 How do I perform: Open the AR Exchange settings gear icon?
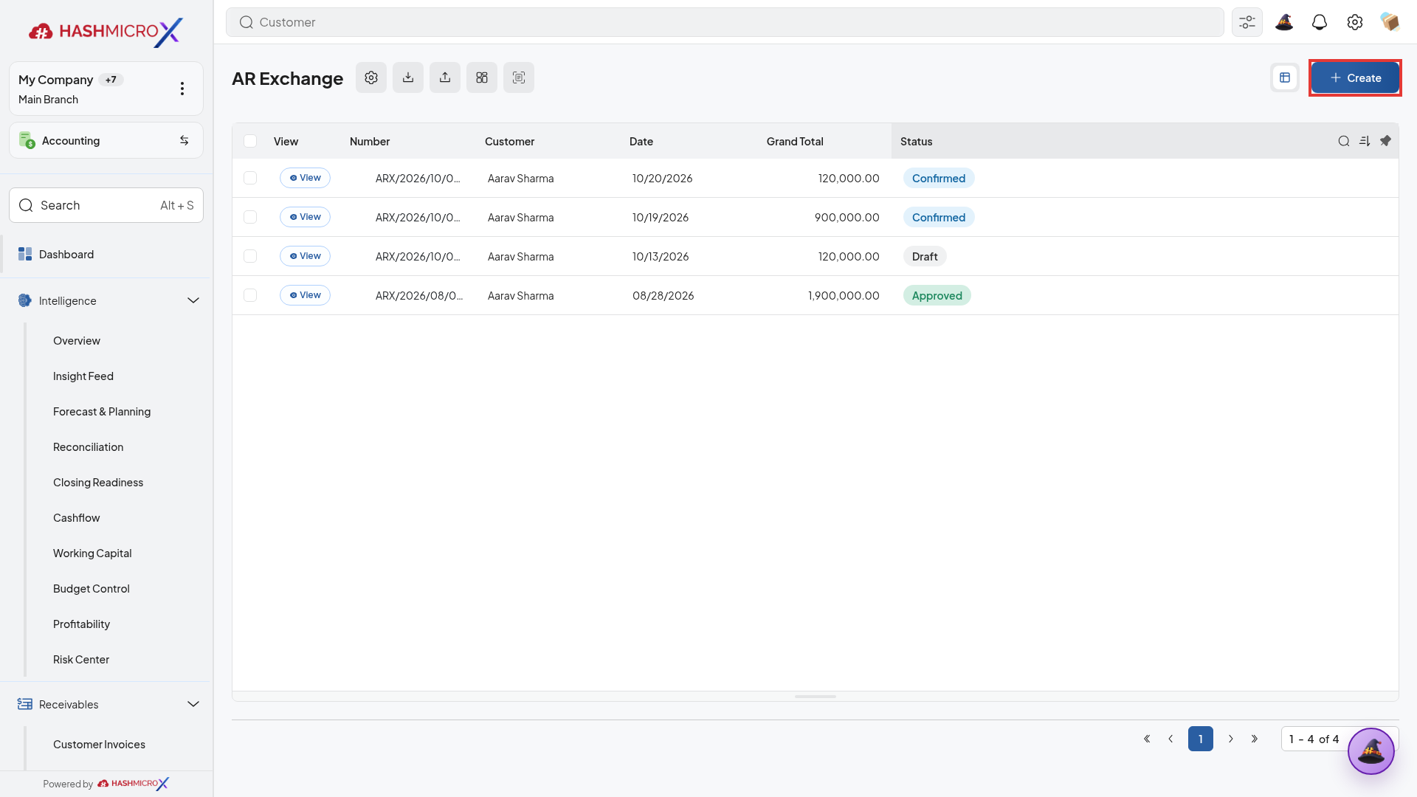[371, 77]
